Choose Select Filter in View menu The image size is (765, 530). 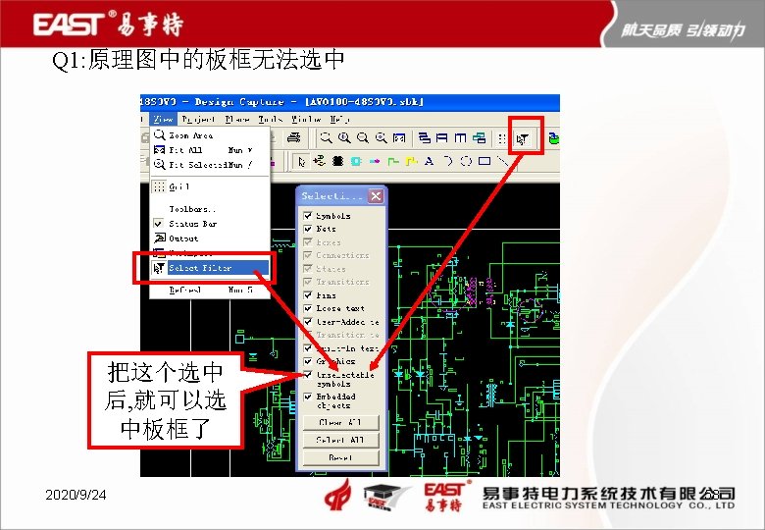210,267
